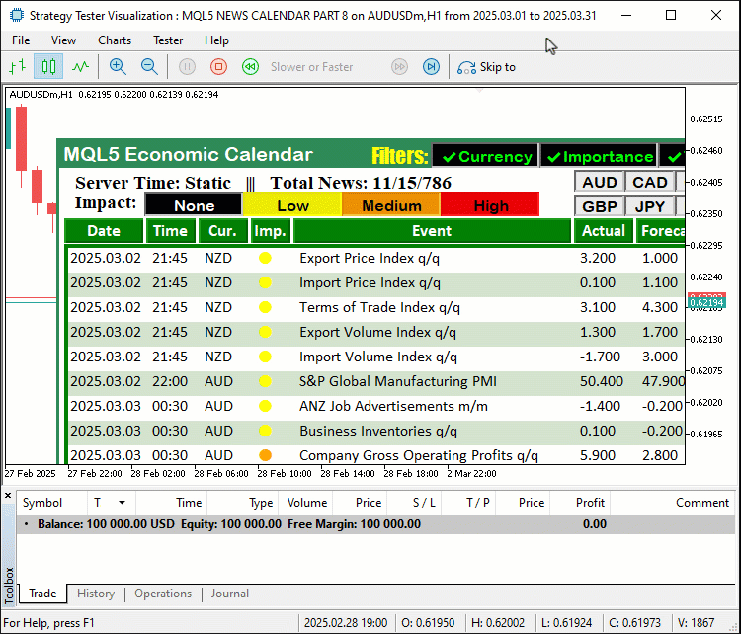The width and height of the screenshot is (741, 634).
Task: Toggle the CAD currency button
Action: (x=650, y=182)
